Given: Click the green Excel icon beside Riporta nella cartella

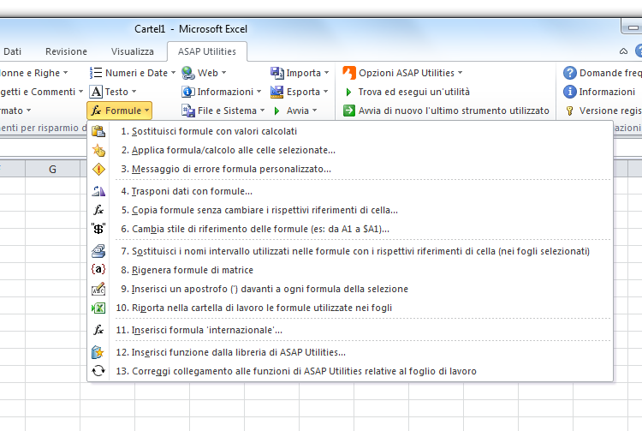Looking at the screenshot, I should click(98, 308).
